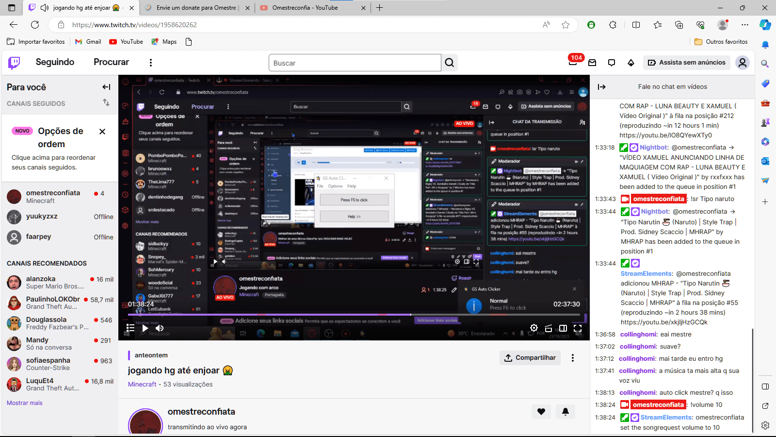Screen dimensions: 776x437
Task: Open PaulinhoLOKObr recommended channel
Action: coord(60,303)
